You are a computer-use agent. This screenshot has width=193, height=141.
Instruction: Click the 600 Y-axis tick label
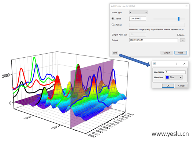(92, 135)
